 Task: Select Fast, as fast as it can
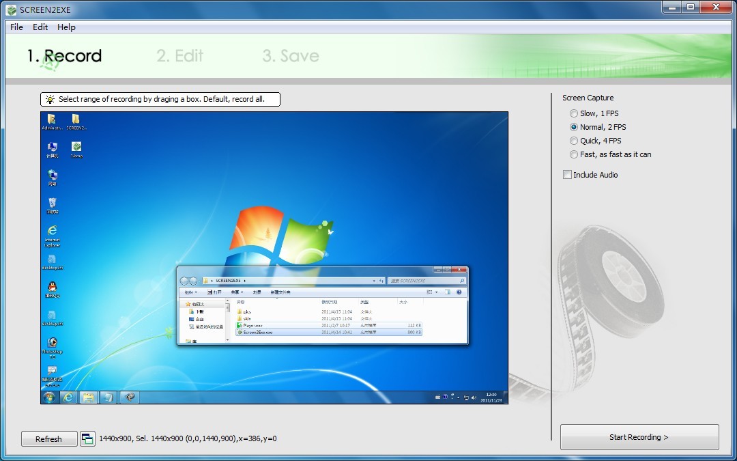pos(574,154)
